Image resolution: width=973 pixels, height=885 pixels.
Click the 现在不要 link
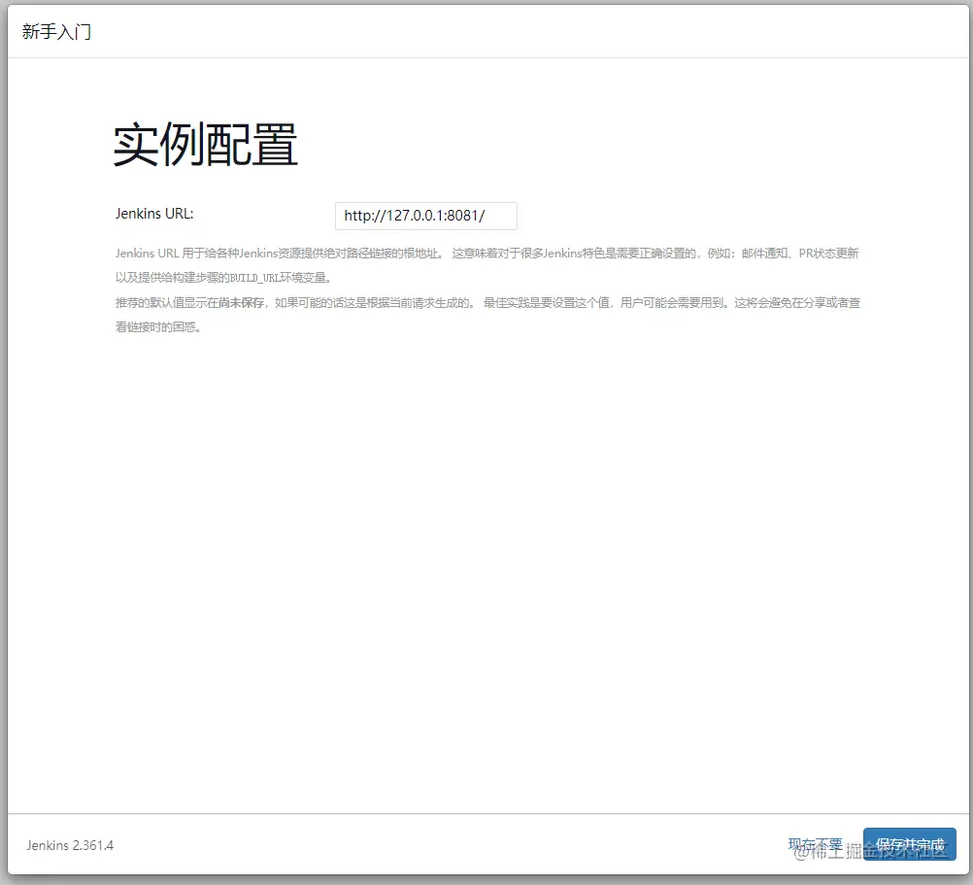tap(815, 844)
